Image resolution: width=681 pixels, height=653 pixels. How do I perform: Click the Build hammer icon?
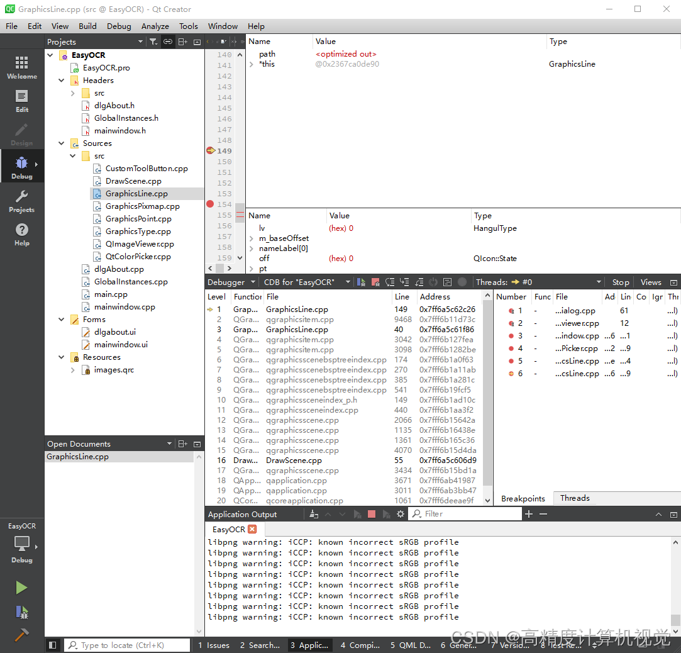[x=22, y=635]
